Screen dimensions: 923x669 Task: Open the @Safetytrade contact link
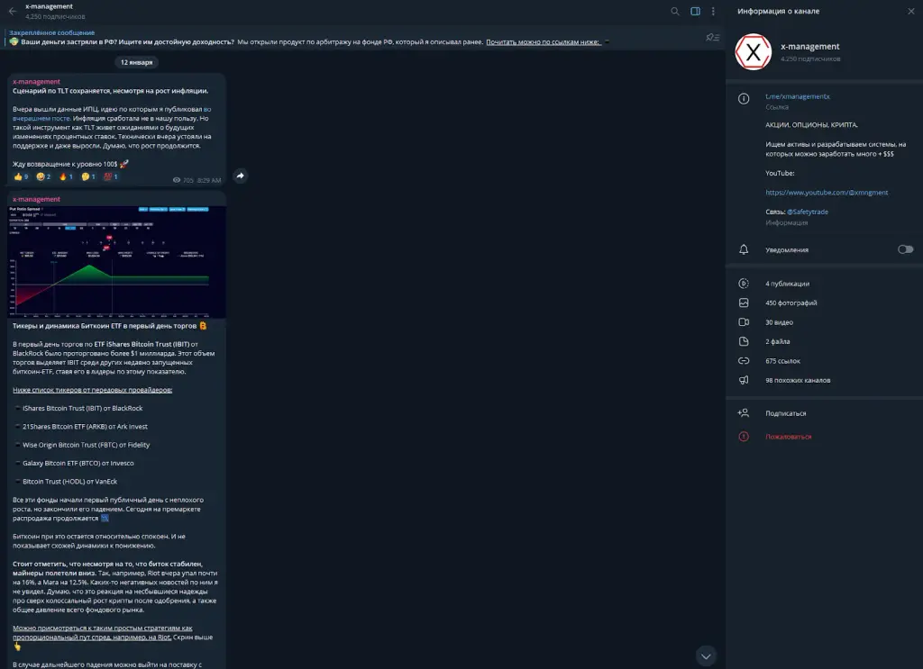tap(807, 212)
